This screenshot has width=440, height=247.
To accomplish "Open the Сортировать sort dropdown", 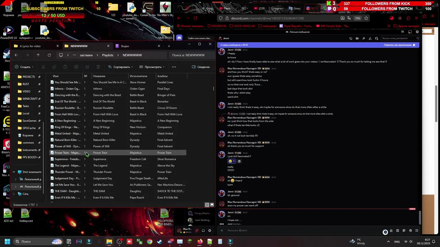I will click(x=121, y=67).
